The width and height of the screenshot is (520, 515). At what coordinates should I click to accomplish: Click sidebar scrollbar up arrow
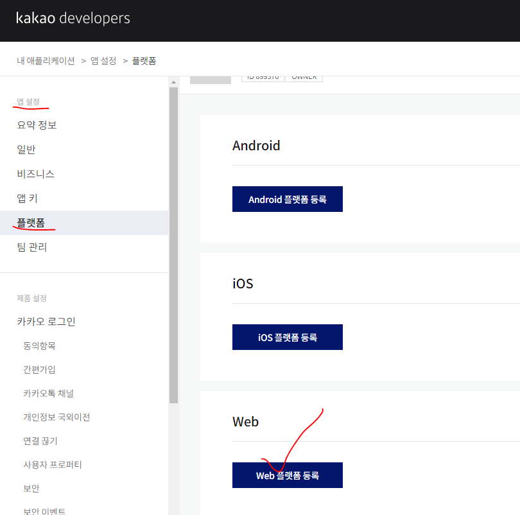coord(173,82)
